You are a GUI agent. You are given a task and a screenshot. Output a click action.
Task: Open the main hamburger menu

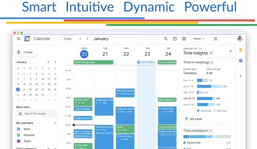(x=18, y=39)
